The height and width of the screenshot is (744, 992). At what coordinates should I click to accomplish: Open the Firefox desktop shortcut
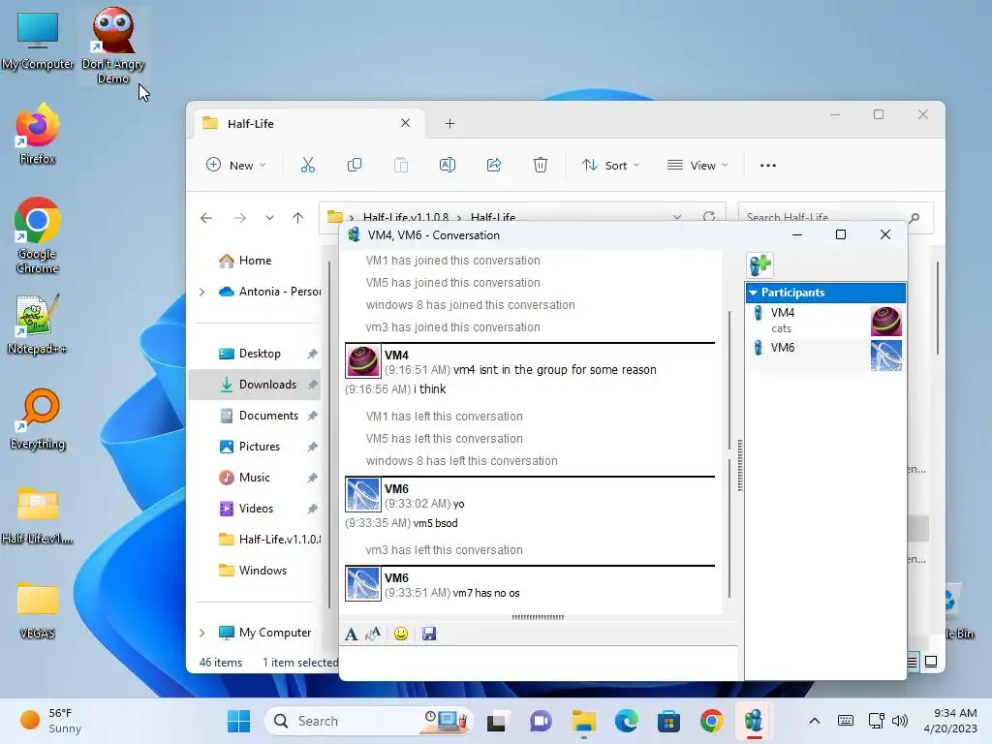coord(38,134)
